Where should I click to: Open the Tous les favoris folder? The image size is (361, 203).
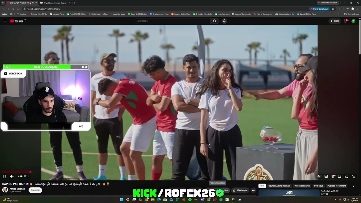(351, 14)
